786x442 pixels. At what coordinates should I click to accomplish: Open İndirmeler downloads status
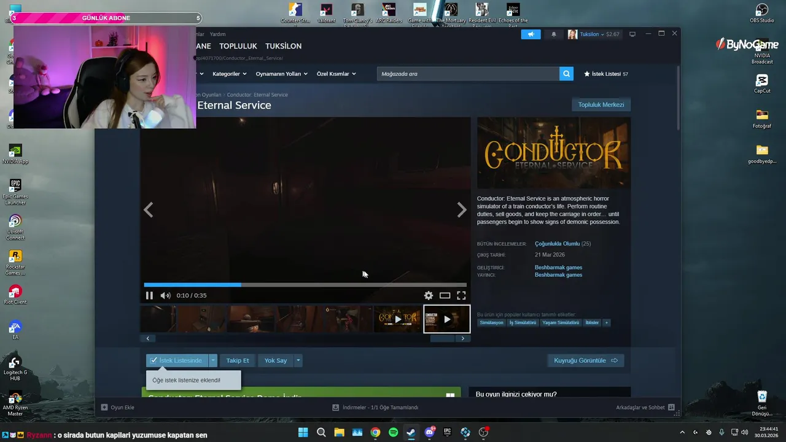pyautogui.click(x=375, y=408)
